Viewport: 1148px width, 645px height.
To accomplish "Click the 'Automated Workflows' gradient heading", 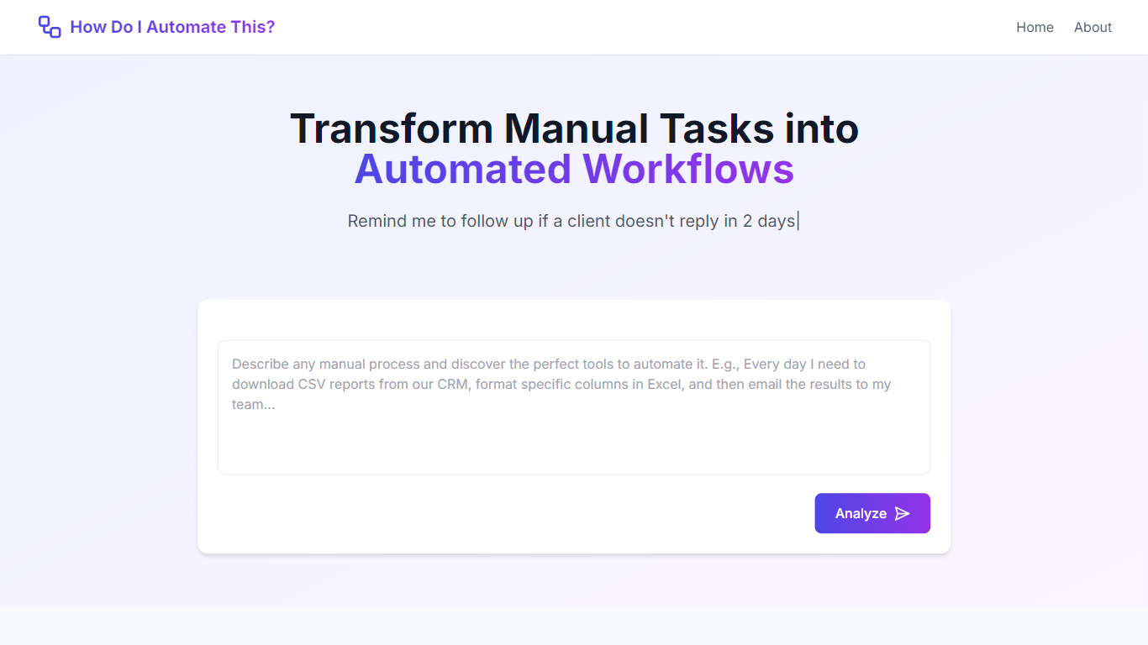I will [574, 169].
